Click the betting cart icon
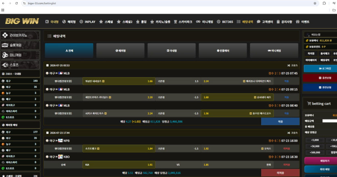 (x=309, y=104)
